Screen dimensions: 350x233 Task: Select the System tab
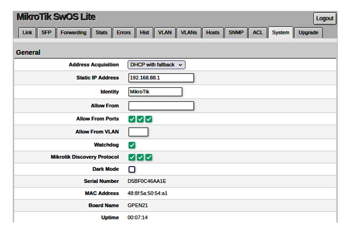click(x=281, y=33)
